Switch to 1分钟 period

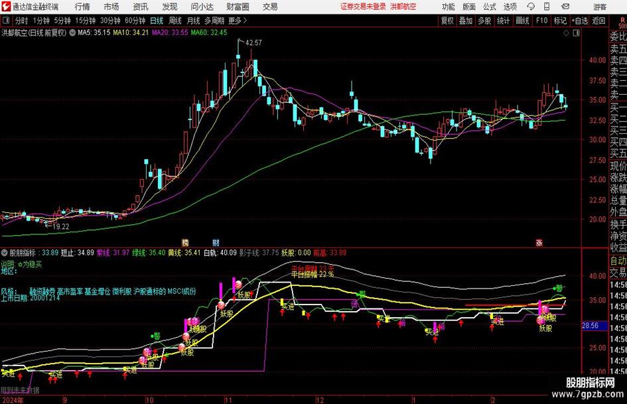click(41, 21)
